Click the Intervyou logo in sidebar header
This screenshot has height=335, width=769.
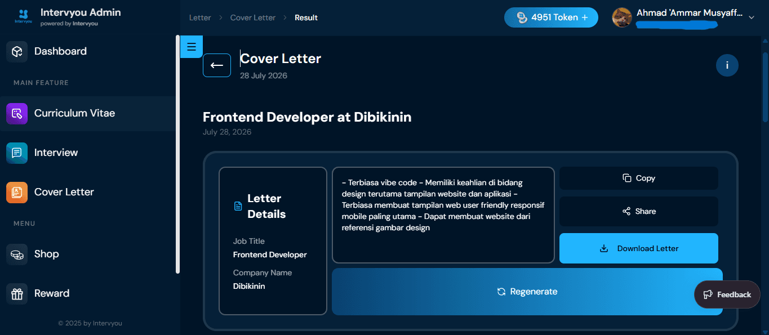click(x=23, y=17)
